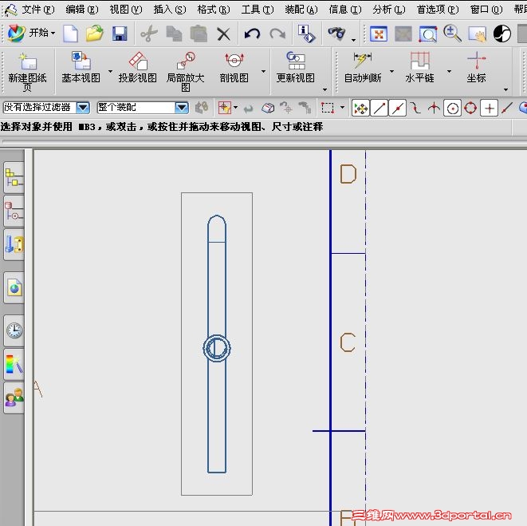Toggle the point on curve snap icon
The image size is (527, 526).
click(507, 109)
